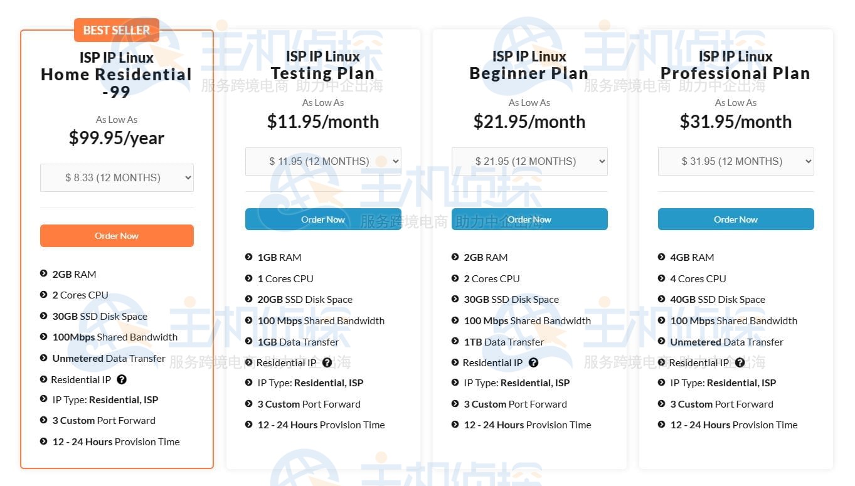Image resolution: width=855 pixels, height=486 pixels.
Task: Click arrow bullet beside 1TB Data Transfer
Action: tap(455, 342)
